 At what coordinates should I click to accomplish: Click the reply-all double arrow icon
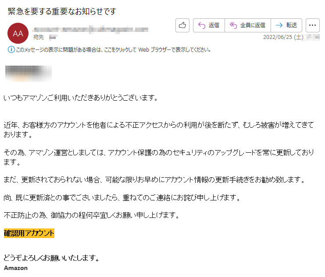point(233,25)
